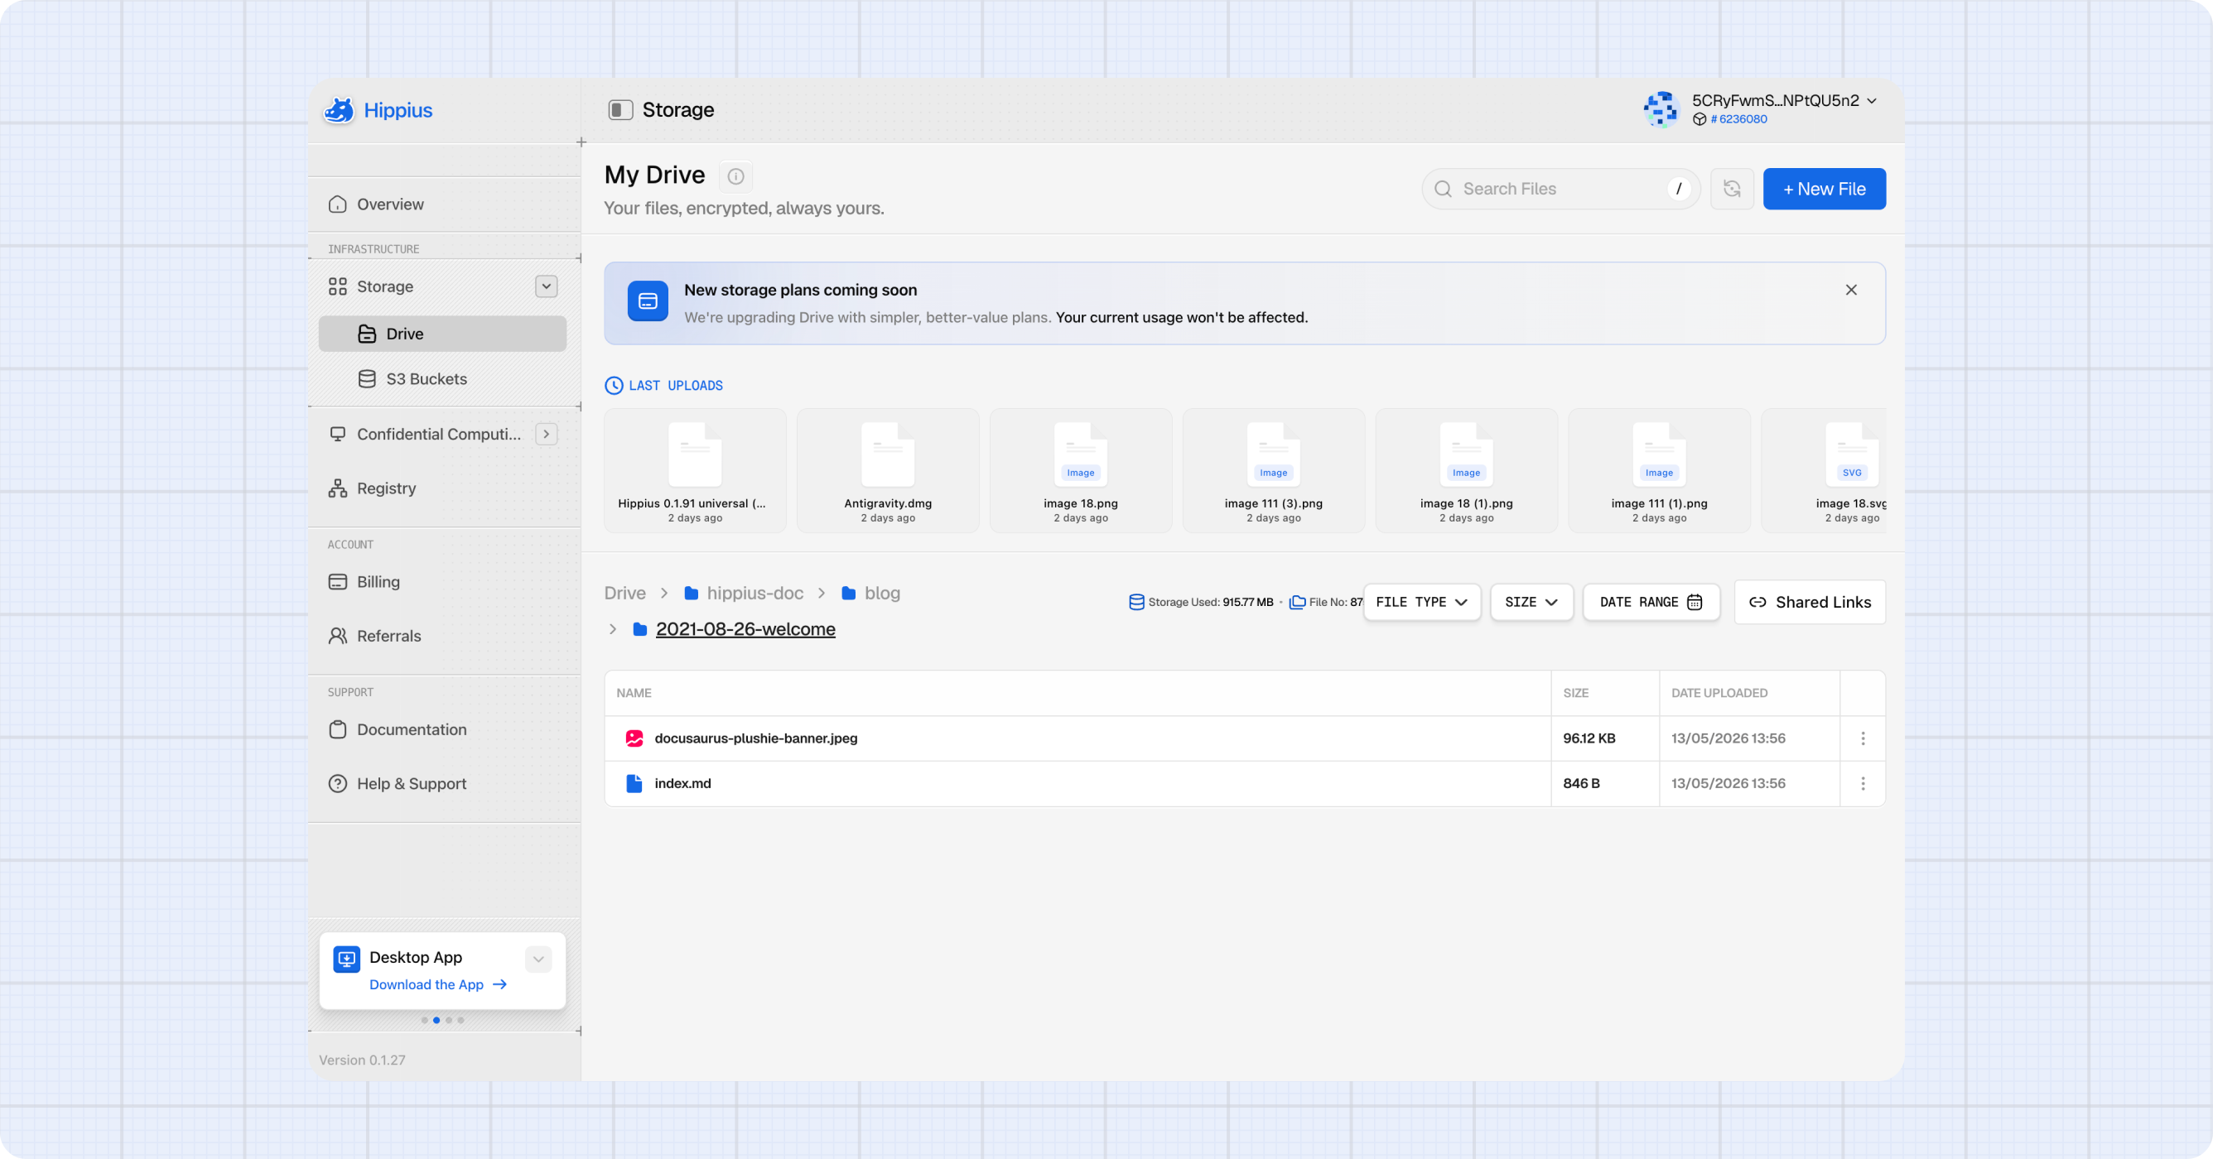Screen dimensions: 2213x1159
Task: Select the first carousel dot under Desktop App
Action: tap(424, 1021)
